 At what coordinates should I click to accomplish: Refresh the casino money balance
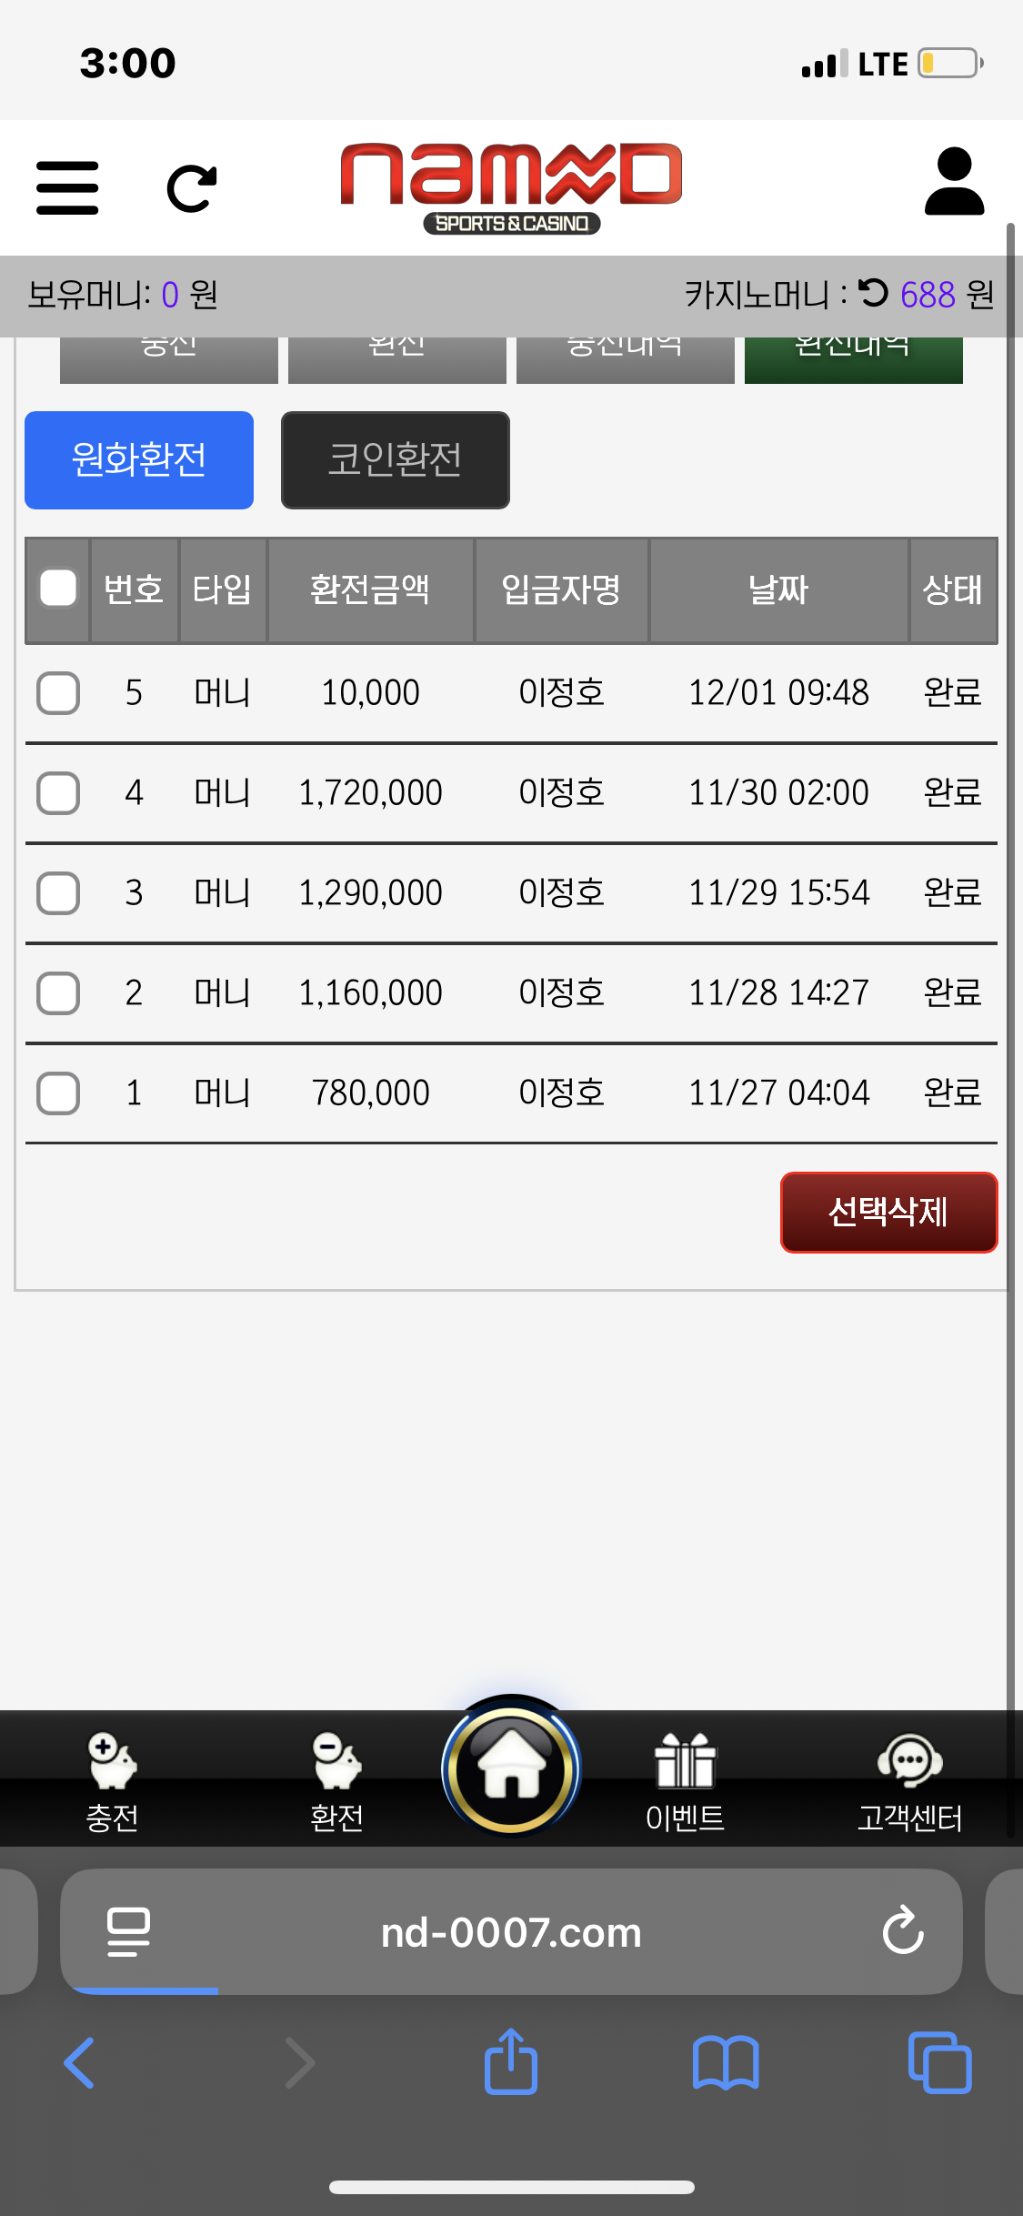click(x=874, y=293)
